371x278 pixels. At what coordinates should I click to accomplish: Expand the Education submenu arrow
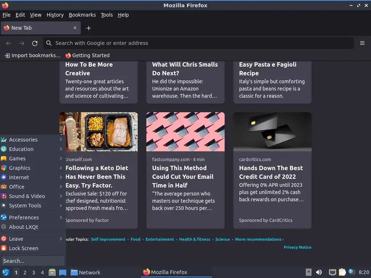[61, 149]
